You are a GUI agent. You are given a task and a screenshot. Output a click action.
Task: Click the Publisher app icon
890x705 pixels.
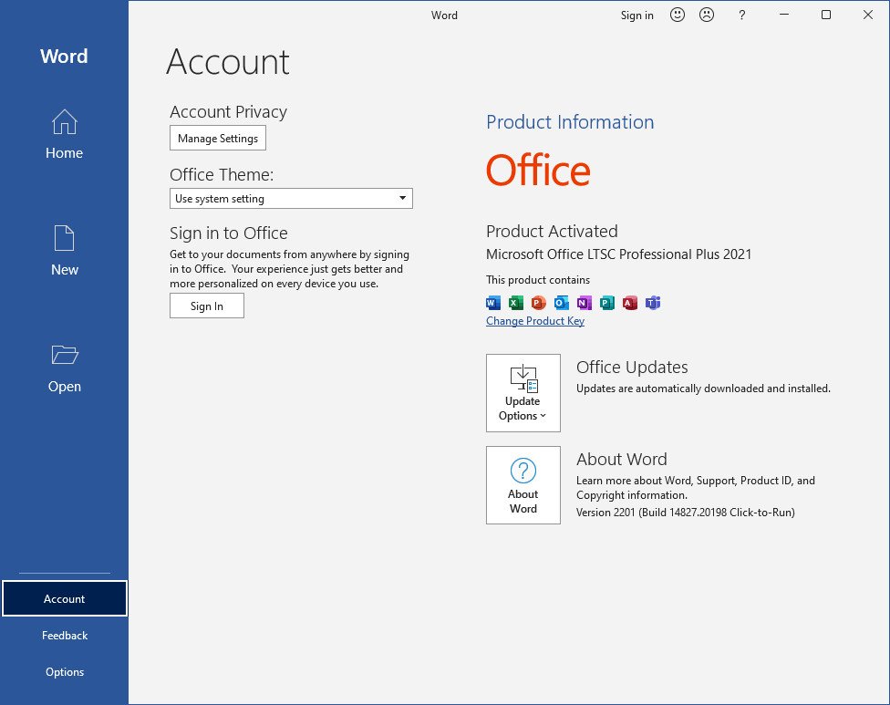[606, 303]
